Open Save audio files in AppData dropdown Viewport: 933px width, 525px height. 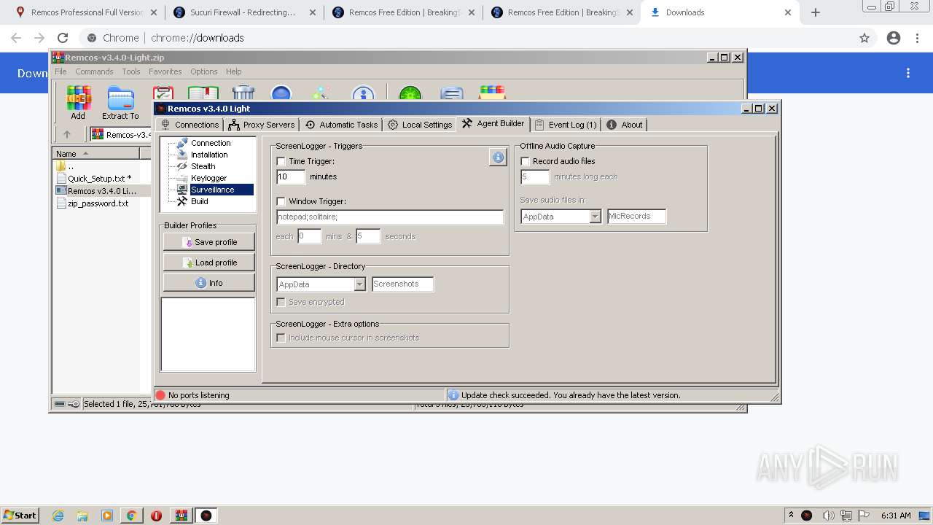pyautogui.click(x=596, y=217)
